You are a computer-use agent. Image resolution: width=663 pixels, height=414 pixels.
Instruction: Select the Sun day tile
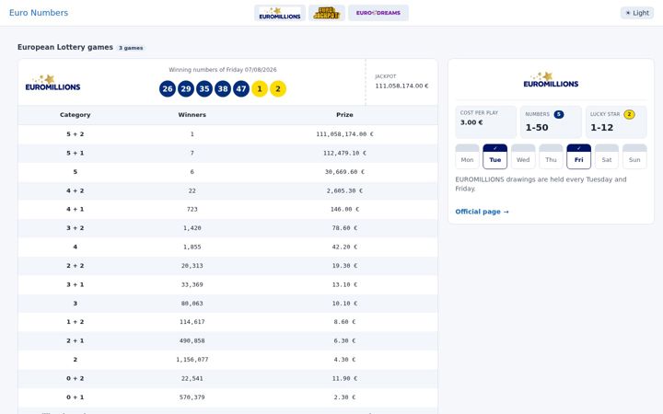pos(634,156)
